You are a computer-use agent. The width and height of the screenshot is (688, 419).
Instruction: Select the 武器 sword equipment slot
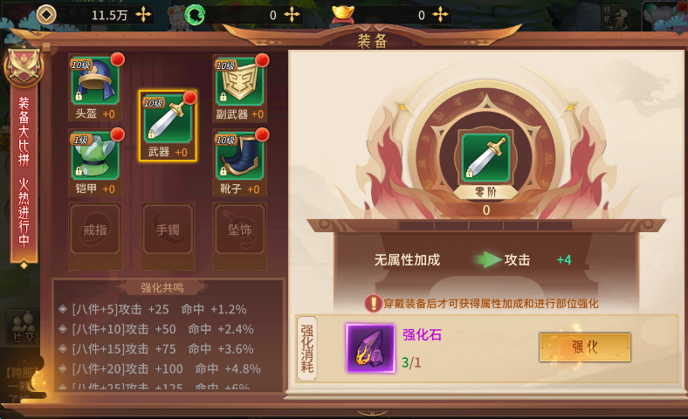168,126
